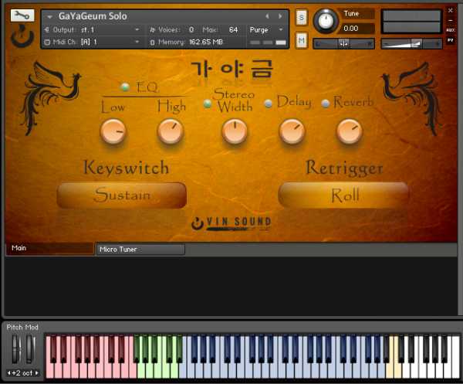Click the GaYaGeum Solo instrument name

[x=93, y=16]
